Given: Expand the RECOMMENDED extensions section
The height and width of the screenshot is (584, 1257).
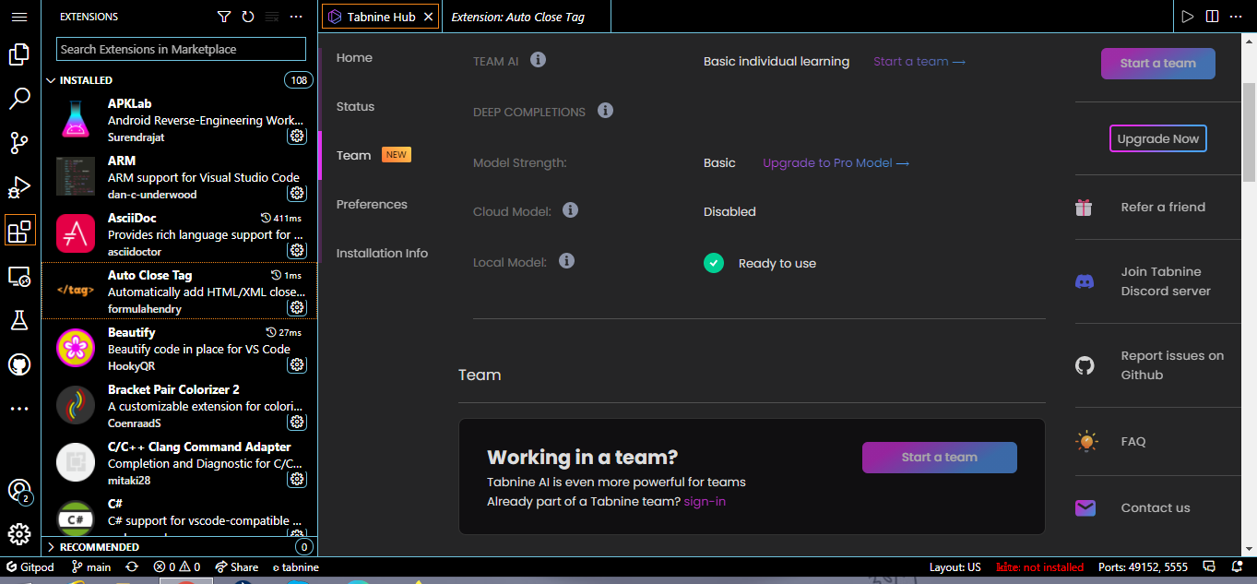Looking at the screenshot, I should [180, 547].
